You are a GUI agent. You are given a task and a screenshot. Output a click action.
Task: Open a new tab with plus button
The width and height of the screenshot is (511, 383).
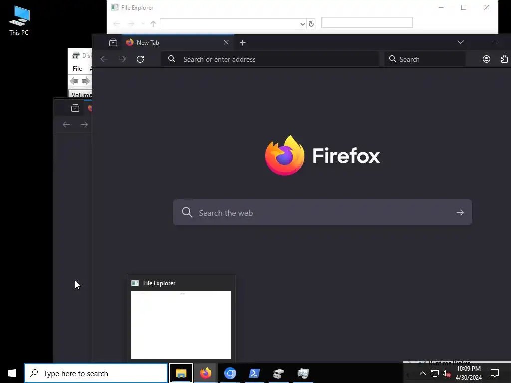pos(242,43)
